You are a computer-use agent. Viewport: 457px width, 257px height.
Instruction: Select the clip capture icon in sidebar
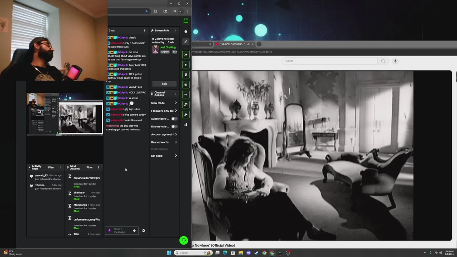click(x=186, y=55)
